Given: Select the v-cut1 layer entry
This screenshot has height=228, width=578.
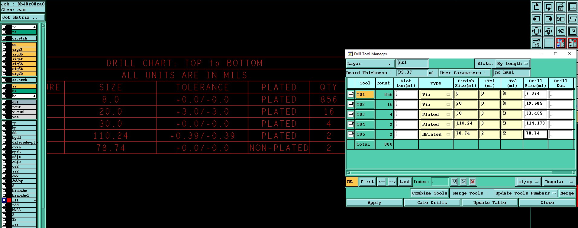Looking at the screenshot, I should (x=24, y=112).
